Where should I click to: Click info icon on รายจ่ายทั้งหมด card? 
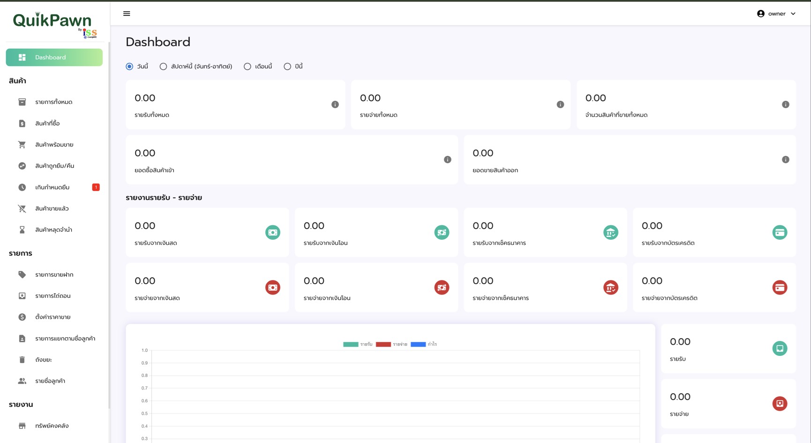coord(560,104)
